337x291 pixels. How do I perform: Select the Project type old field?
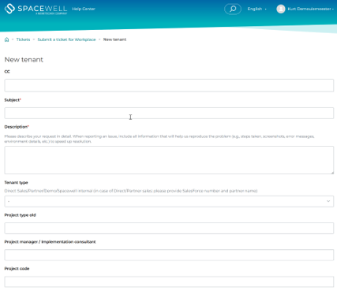[x=169, y=228]
